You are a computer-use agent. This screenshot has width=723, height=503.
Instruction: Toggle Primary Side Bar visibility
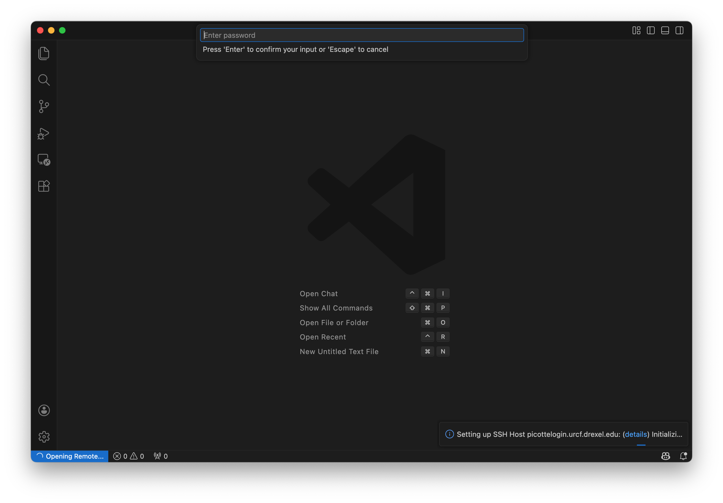click(x=651, y=31)
